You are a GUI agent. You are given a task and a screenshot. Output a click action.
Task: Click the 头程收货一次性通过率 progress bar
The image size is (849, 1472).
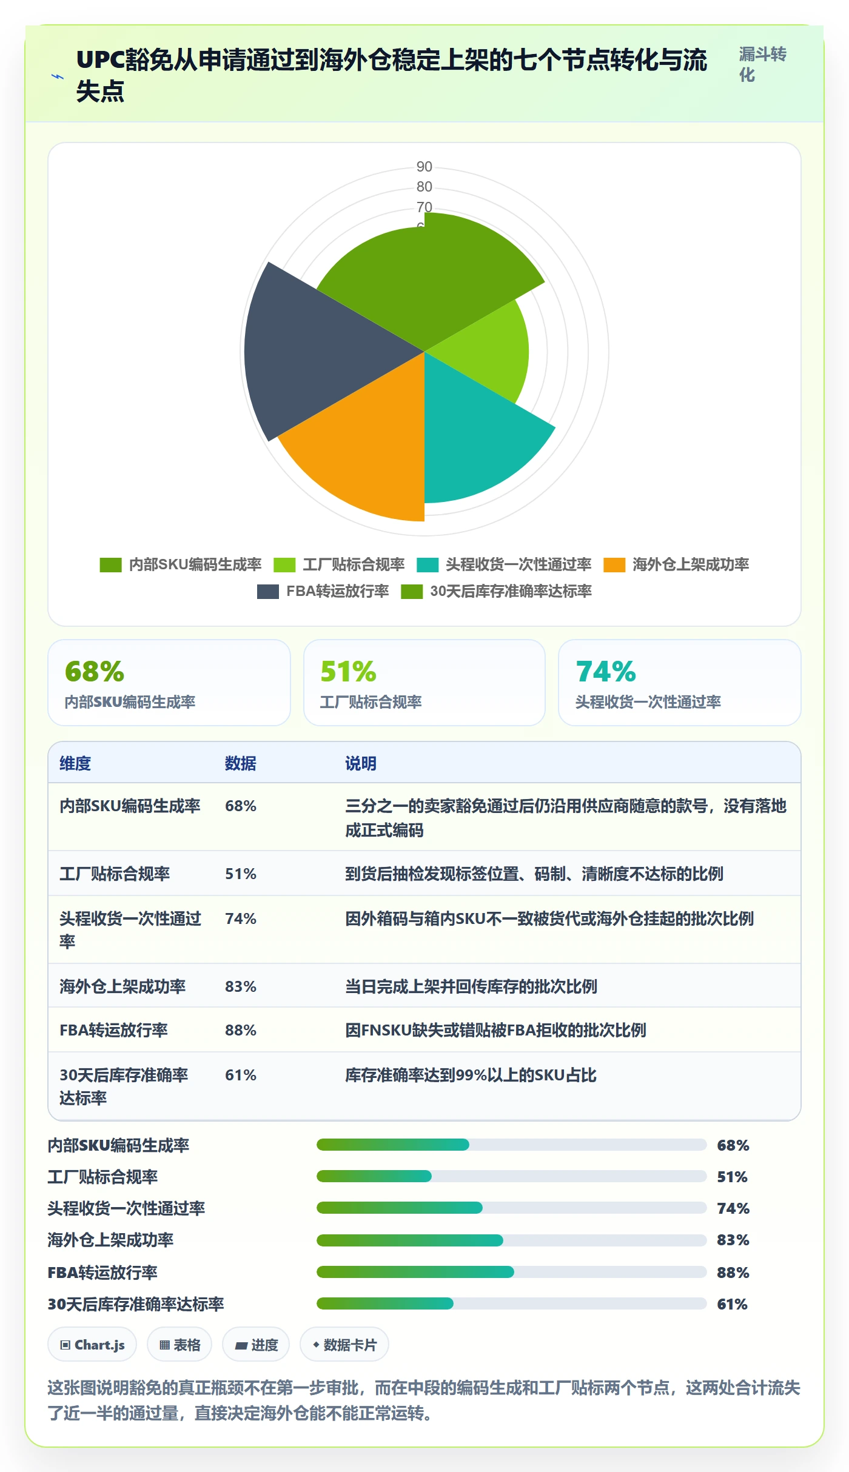(x=512, y=1208)
